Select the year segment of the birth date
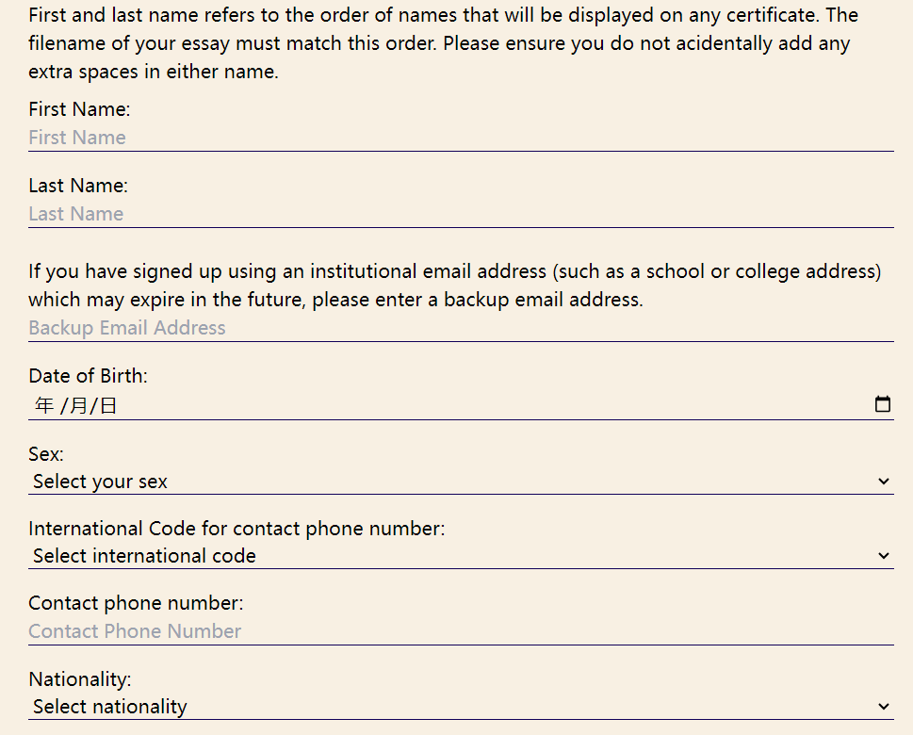This screenshot has height=735, width=913. [44, 406]
